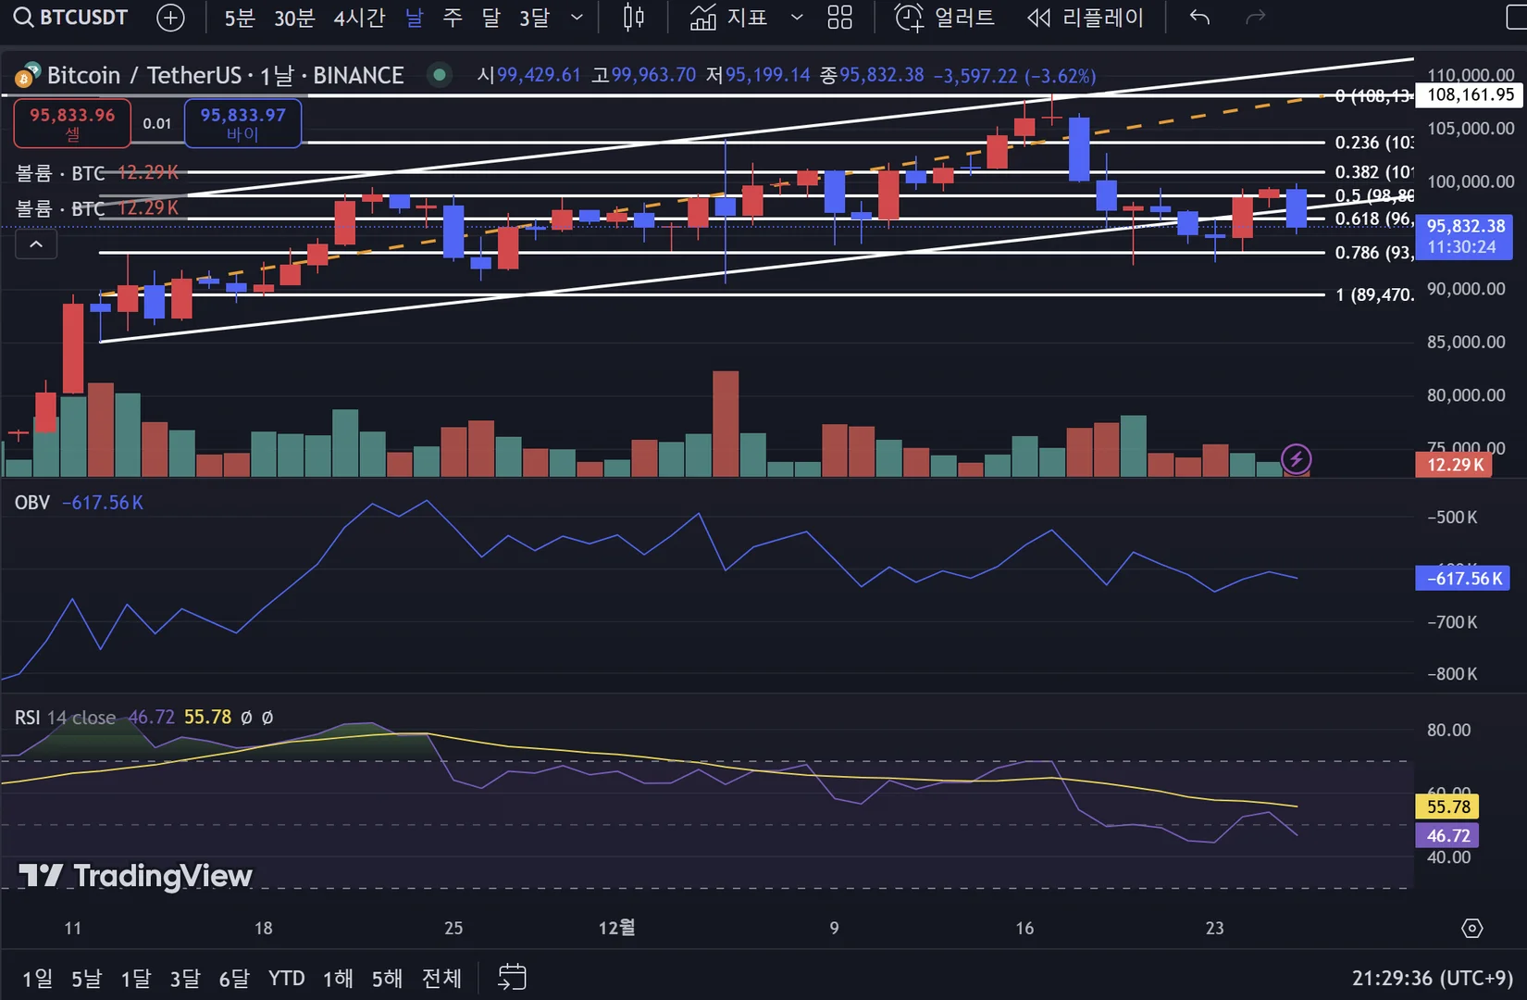Click the blue buy price 95,833.97 button

click(242, 123)
